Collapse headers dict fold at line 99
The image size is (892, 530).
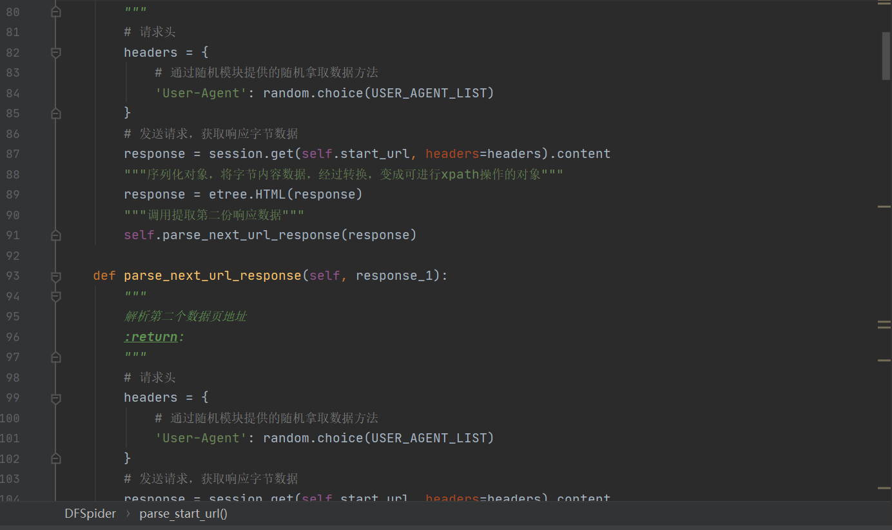[x=56, y=398]
